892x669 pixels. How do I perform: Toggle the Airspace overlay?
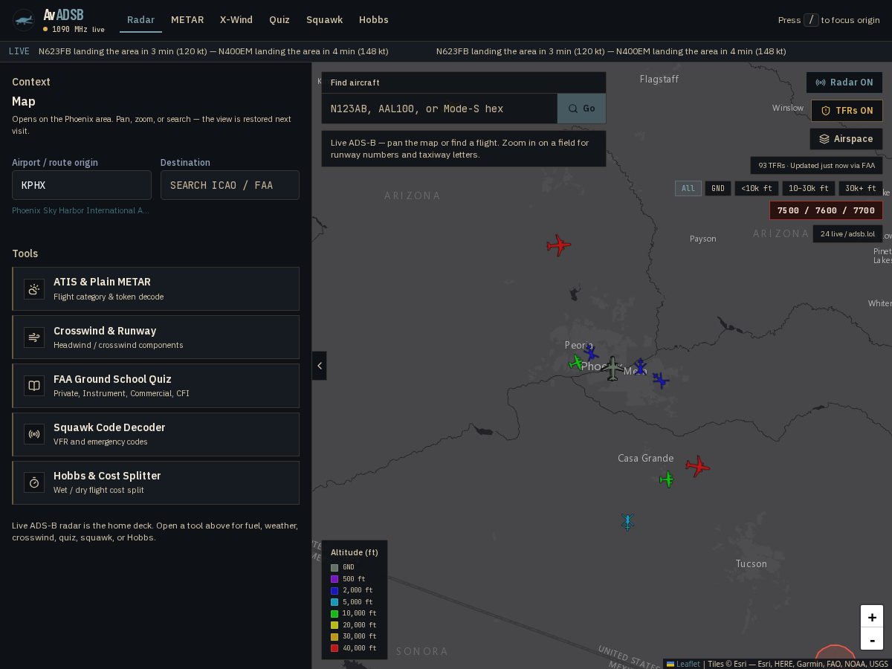click(846, 139)
